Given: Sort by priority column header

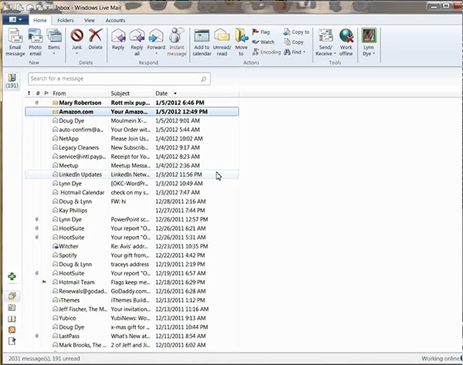Looking at the screenshot, I should click(x=29, y=93).
